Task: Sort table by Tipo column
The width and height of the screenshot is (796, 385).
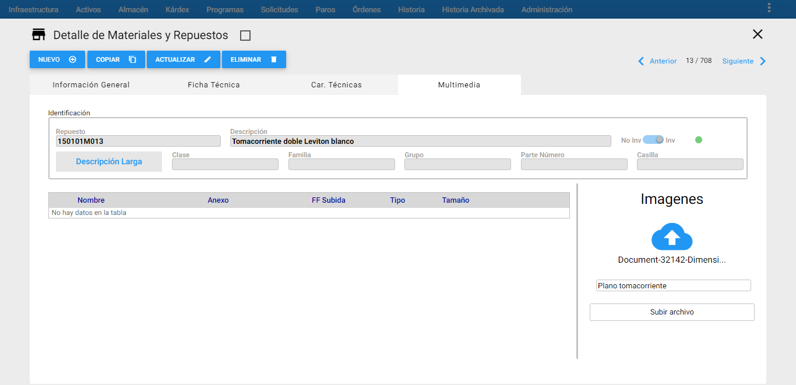Action: [x=397, y=200]
